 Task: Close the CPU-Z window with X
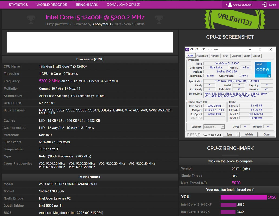(x=270, y=49)
